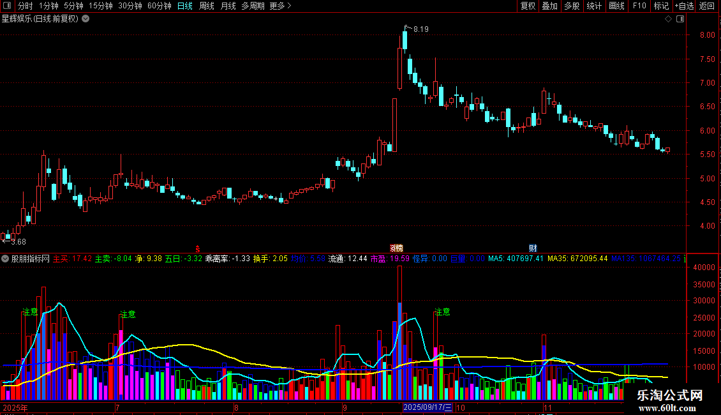Click the 2025/09/17/三 date marker
This screenshot has width=721, height=415.
tap(428, 407)
